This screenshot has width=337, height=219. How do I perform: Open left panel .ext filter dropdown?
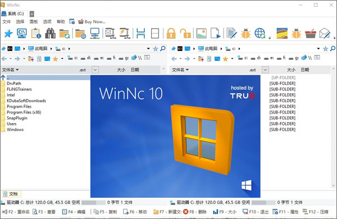point(95,70)
